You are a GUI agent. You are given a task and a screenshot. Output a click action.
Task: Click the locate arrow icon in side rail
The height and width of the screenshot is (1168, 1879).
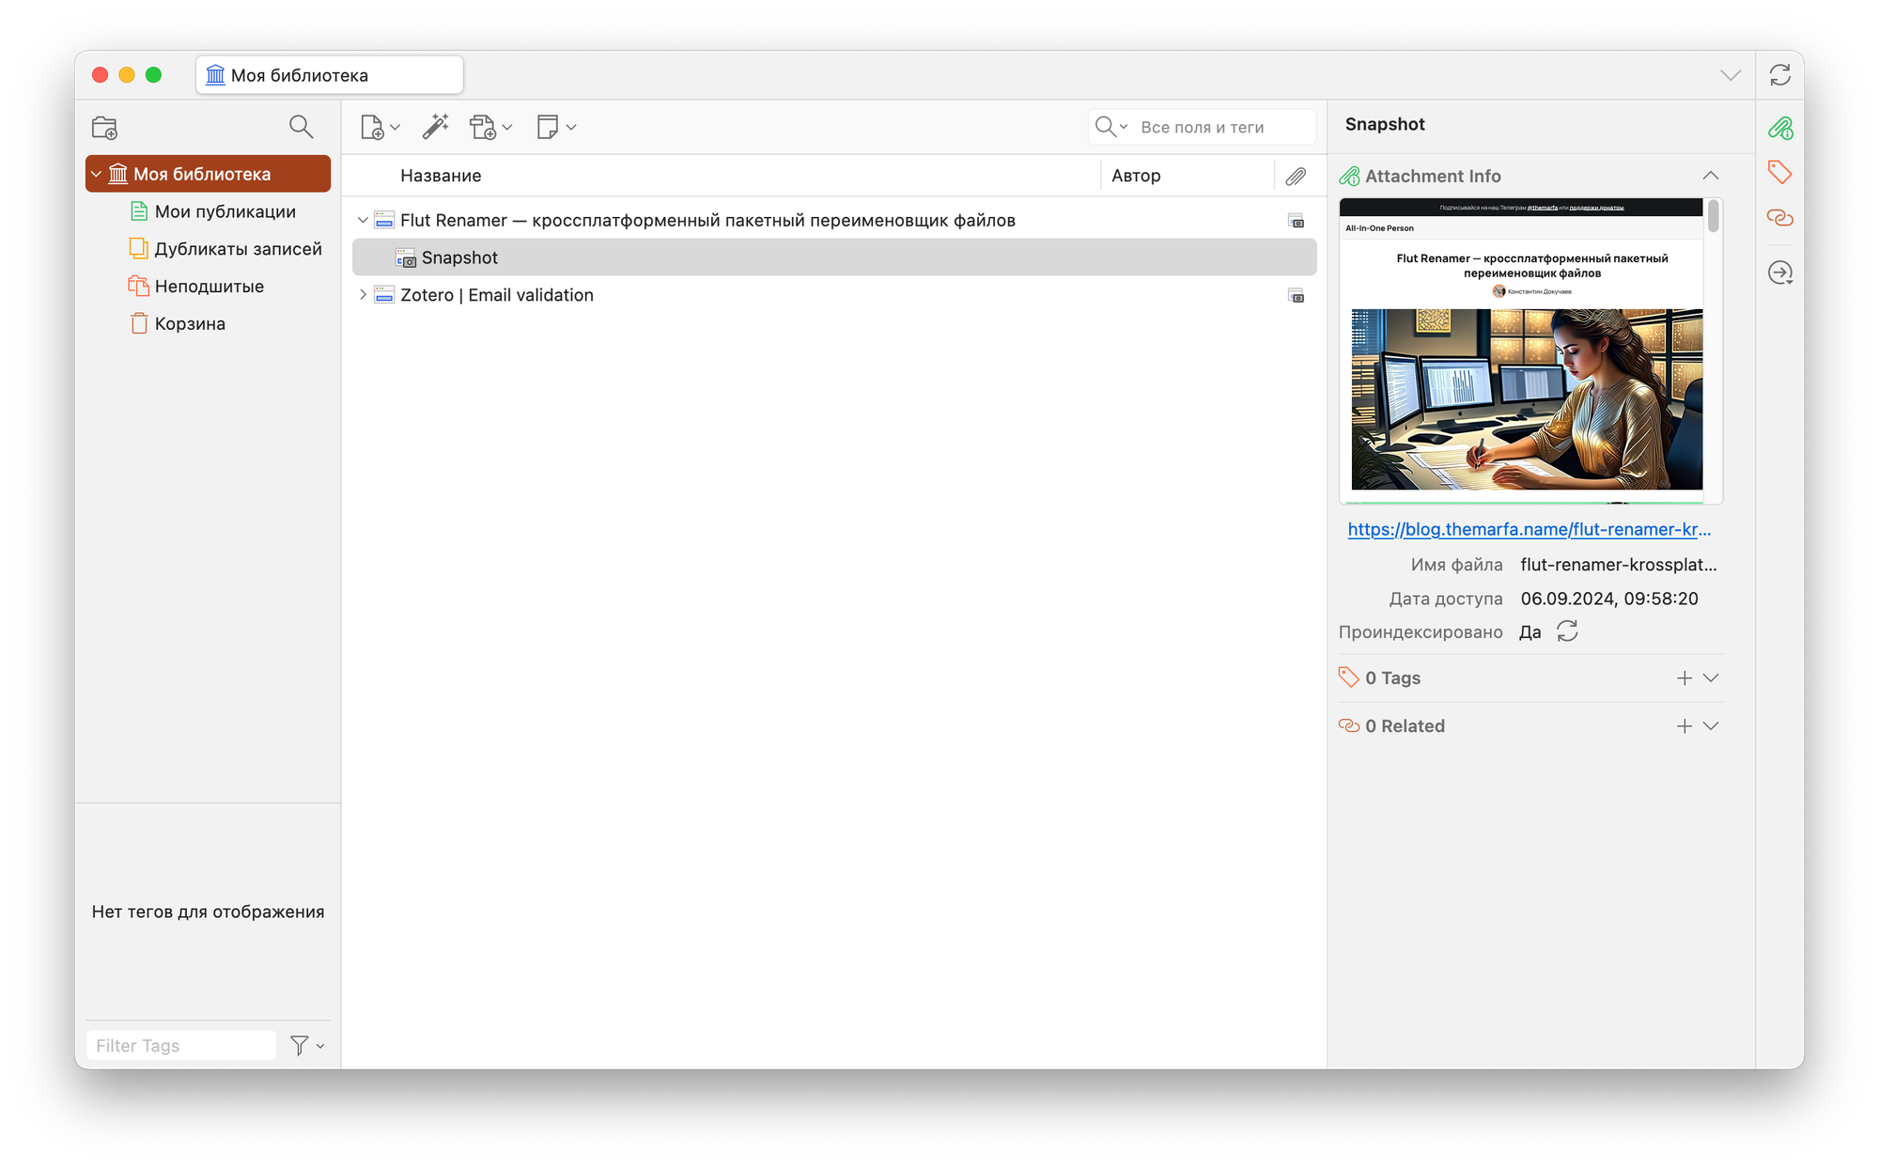tap(1779, 273)
